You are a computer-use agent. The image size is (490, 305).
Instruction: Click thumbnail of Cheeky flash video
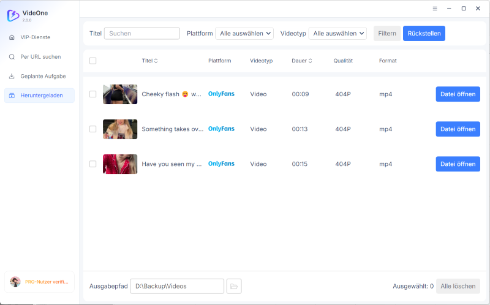pos(120,94)
